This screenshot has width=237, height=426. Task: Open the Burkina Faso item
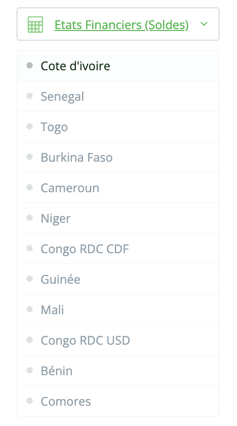click(x=118, y=157)
